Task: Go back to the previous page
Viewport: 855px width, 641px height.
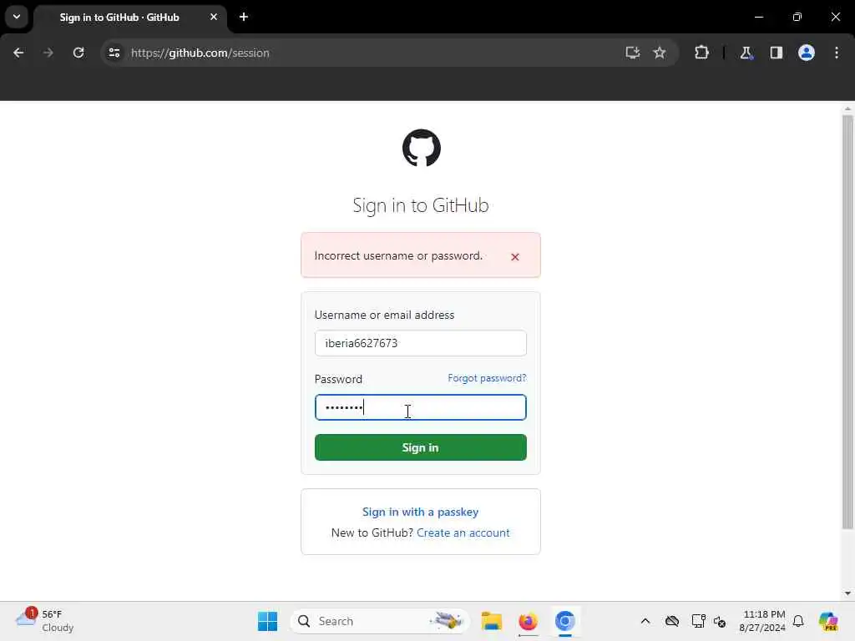Action: point(18,53)
